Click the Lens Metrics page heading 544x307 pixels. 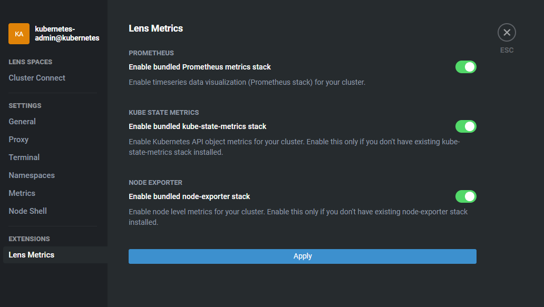tap(156, 28)
